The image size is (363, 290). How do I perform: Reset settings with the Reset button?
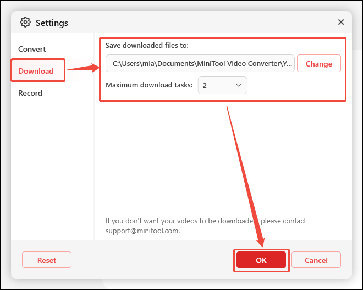[47, 260]
